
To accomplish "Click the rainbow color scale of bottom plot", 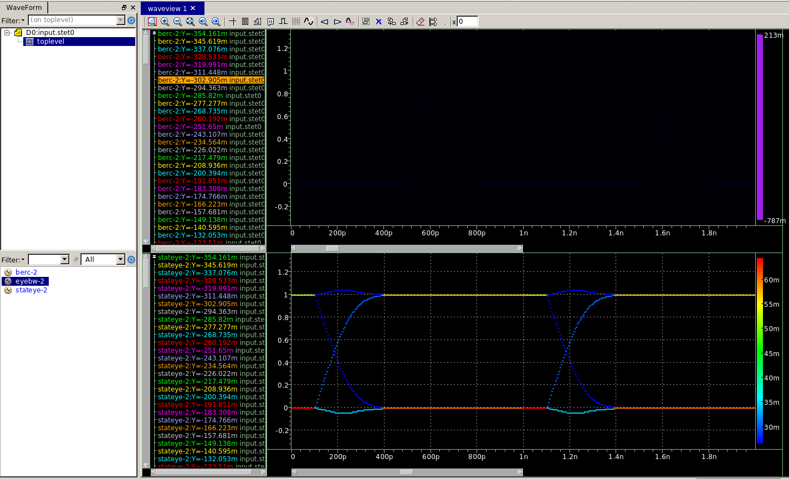I will pos(760,351).
